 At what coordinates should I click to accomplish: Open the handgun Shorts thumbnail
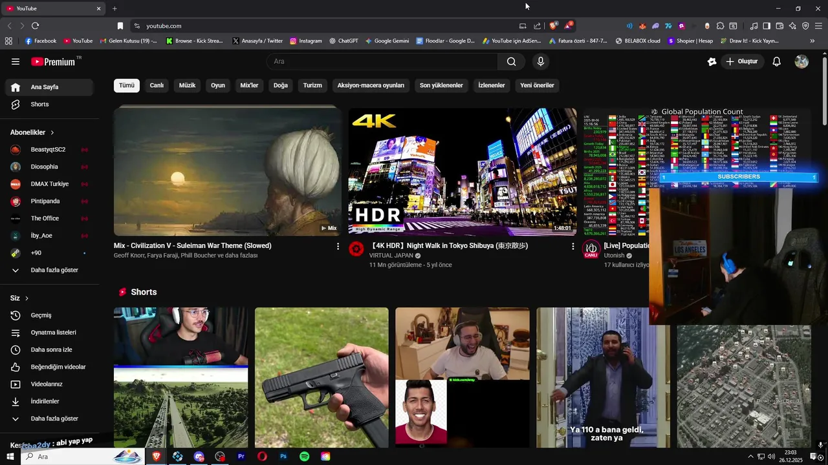click(321, 377)
